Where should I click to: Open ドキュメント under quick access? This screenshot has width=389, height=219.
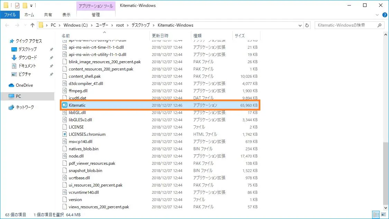[24, 66]
